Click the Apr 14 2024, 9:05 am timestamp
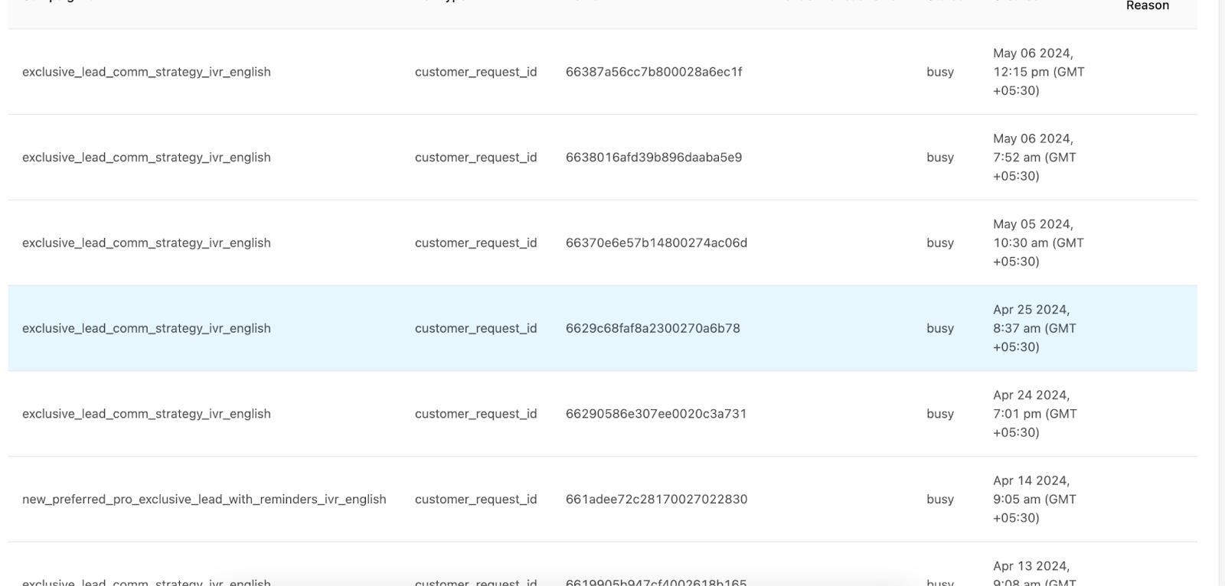The image size is (1225, 586). coord(1034,500)
